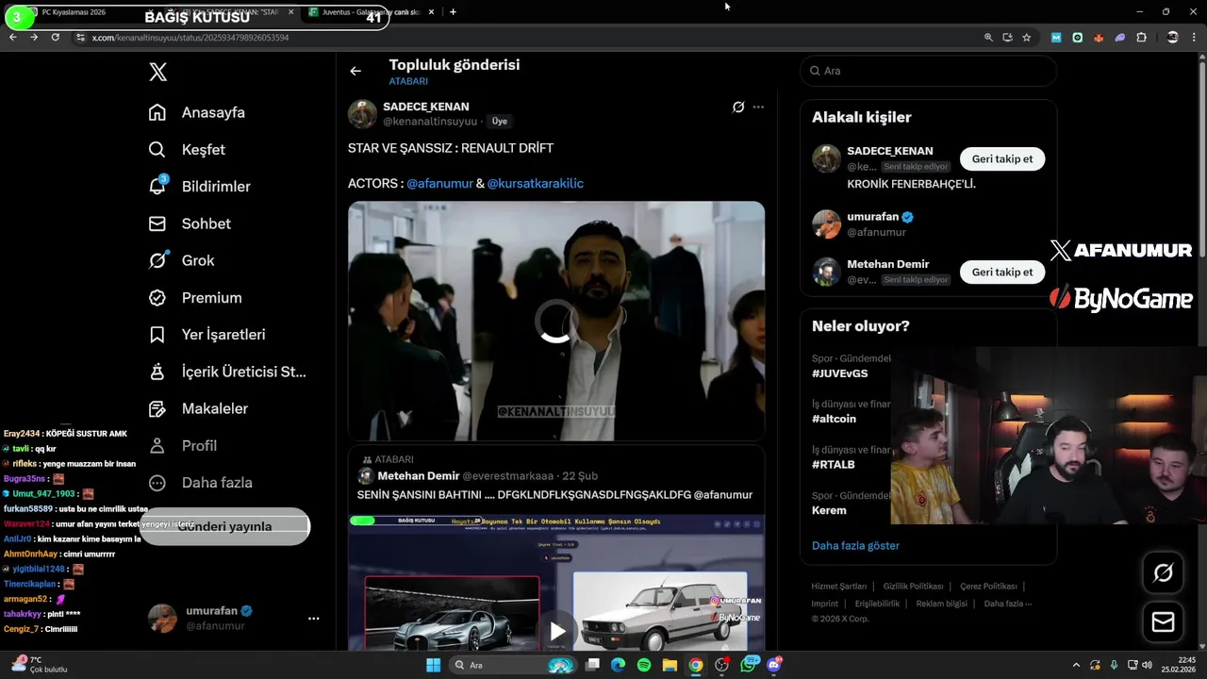This screenshot has height=679, width=1207.
Task: Open Spotify from taskbar
Action: [x=644, y=665]
